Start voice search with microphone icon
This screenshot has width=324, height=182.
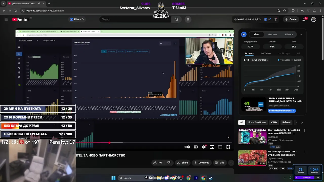188,19
